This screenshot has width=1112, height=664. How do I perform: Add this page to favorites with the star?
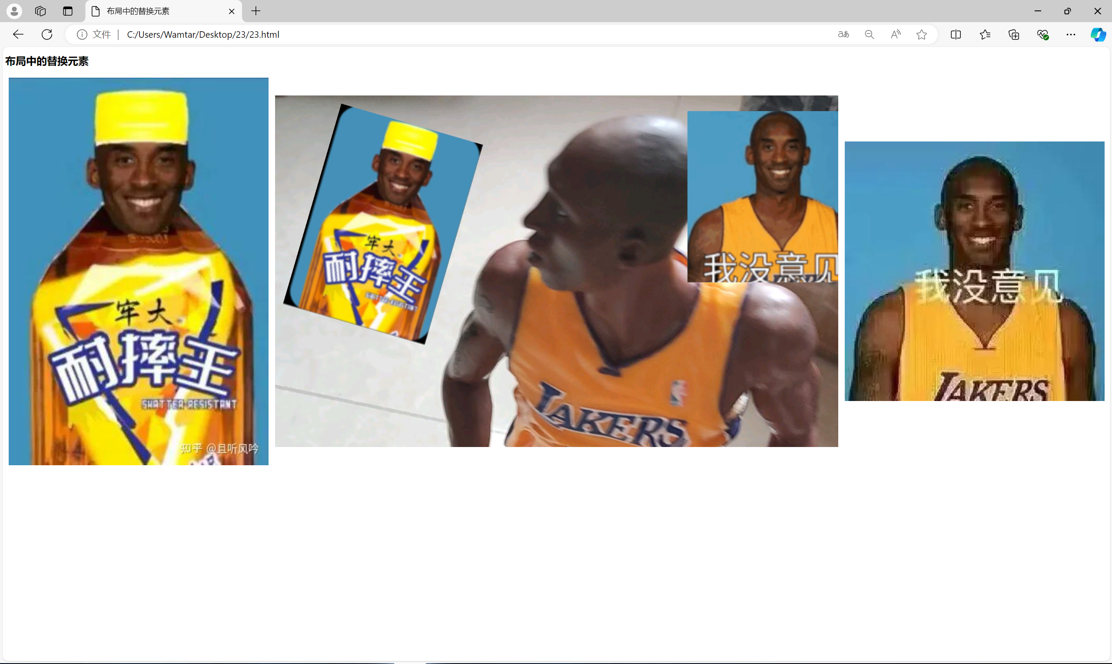pyautogui.click(x=922, y=34)
